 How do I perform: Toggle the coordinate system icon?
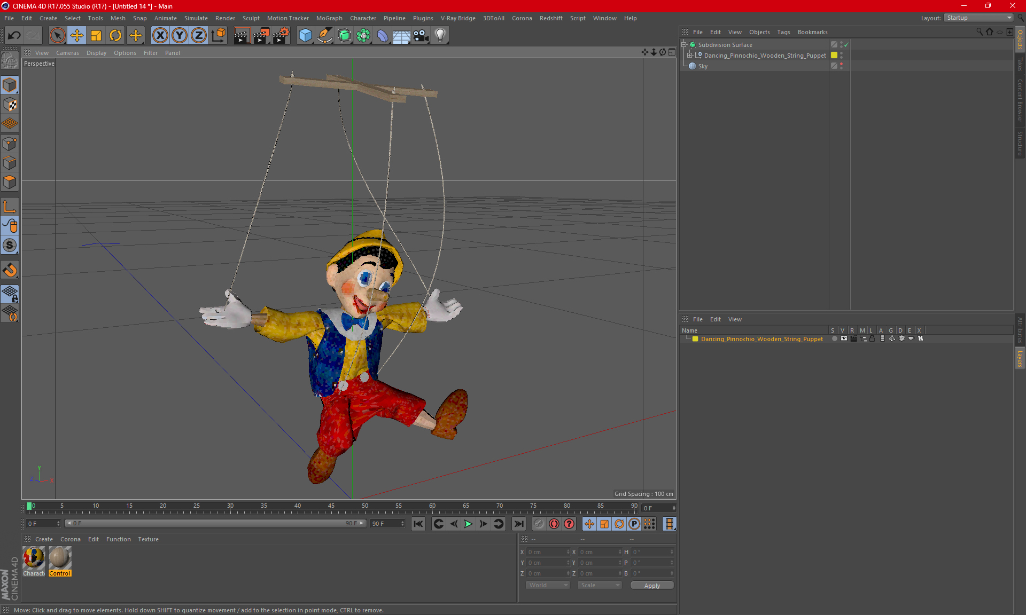[x=218, y=36]
